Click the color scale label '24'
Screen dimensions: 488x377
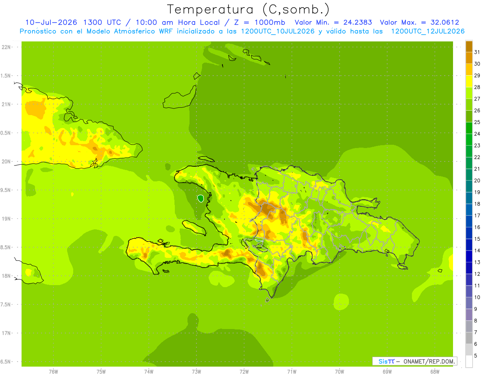[x=477, y=134]
